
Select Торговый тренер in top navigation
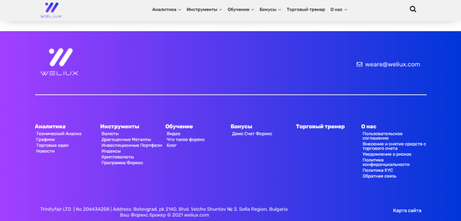coord(306,9)
